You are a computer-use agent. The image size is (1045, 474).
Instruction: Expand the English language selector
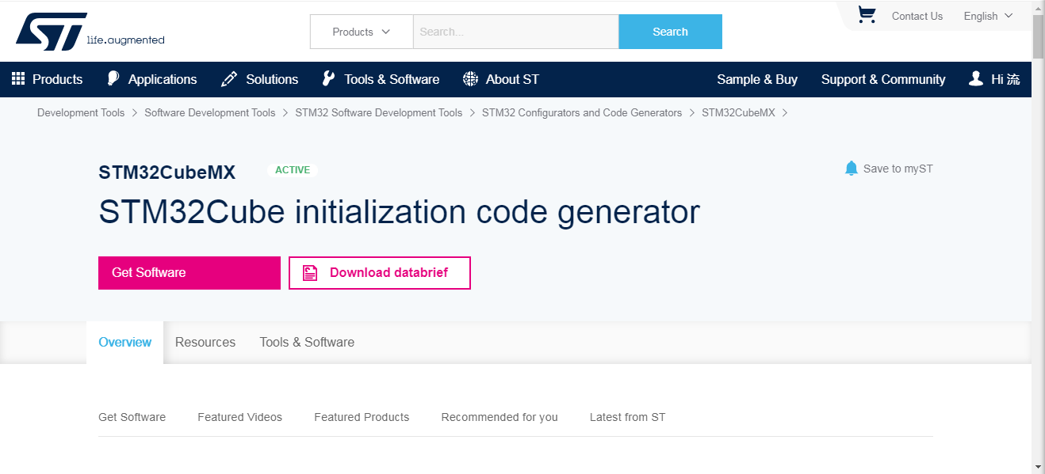[x=987, y=15]
